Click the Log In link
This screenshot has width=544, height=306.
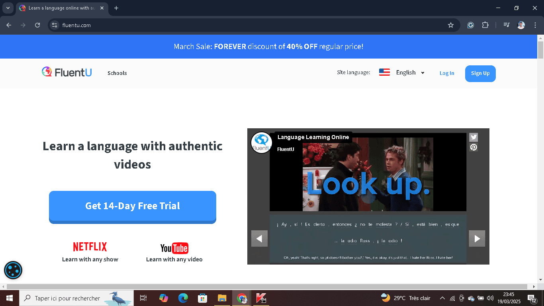[447, 73]
